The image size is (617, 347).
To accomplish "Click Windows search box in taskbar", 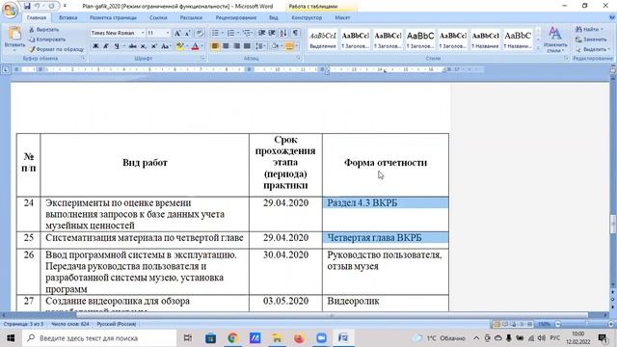I will [x=99, y=338].
